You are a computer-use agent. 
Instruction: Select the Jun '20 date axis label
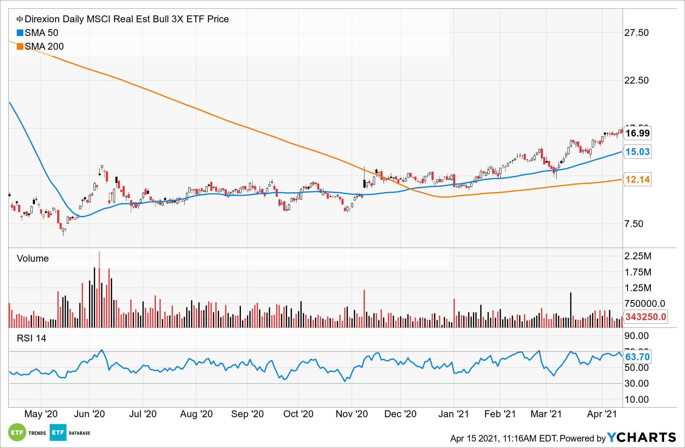click(x=89, y=414)
